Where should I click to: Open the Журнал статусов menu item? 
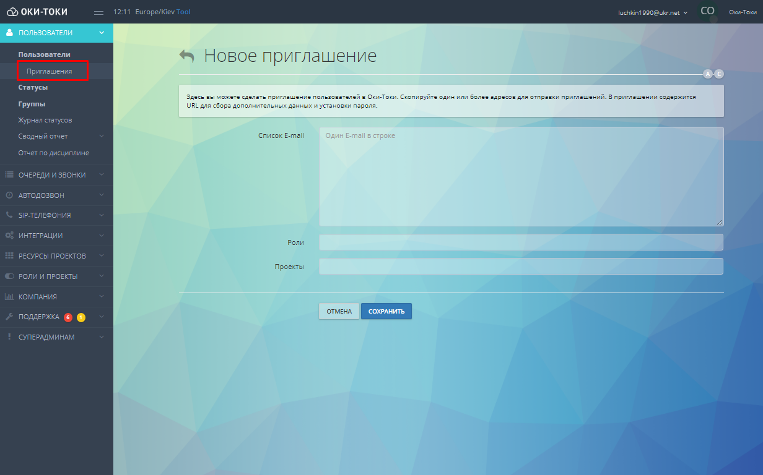pos(45,120)
